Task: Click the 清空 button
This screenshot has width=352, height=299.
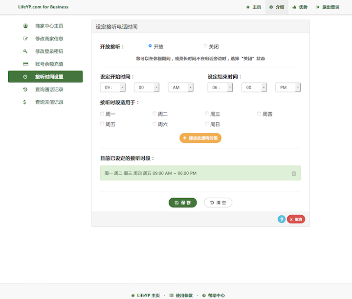Action: [x=218, y=203]
